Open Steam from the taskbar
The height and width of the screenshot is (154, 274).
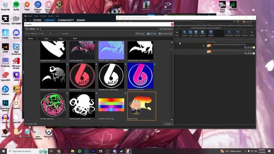point(122,151)
